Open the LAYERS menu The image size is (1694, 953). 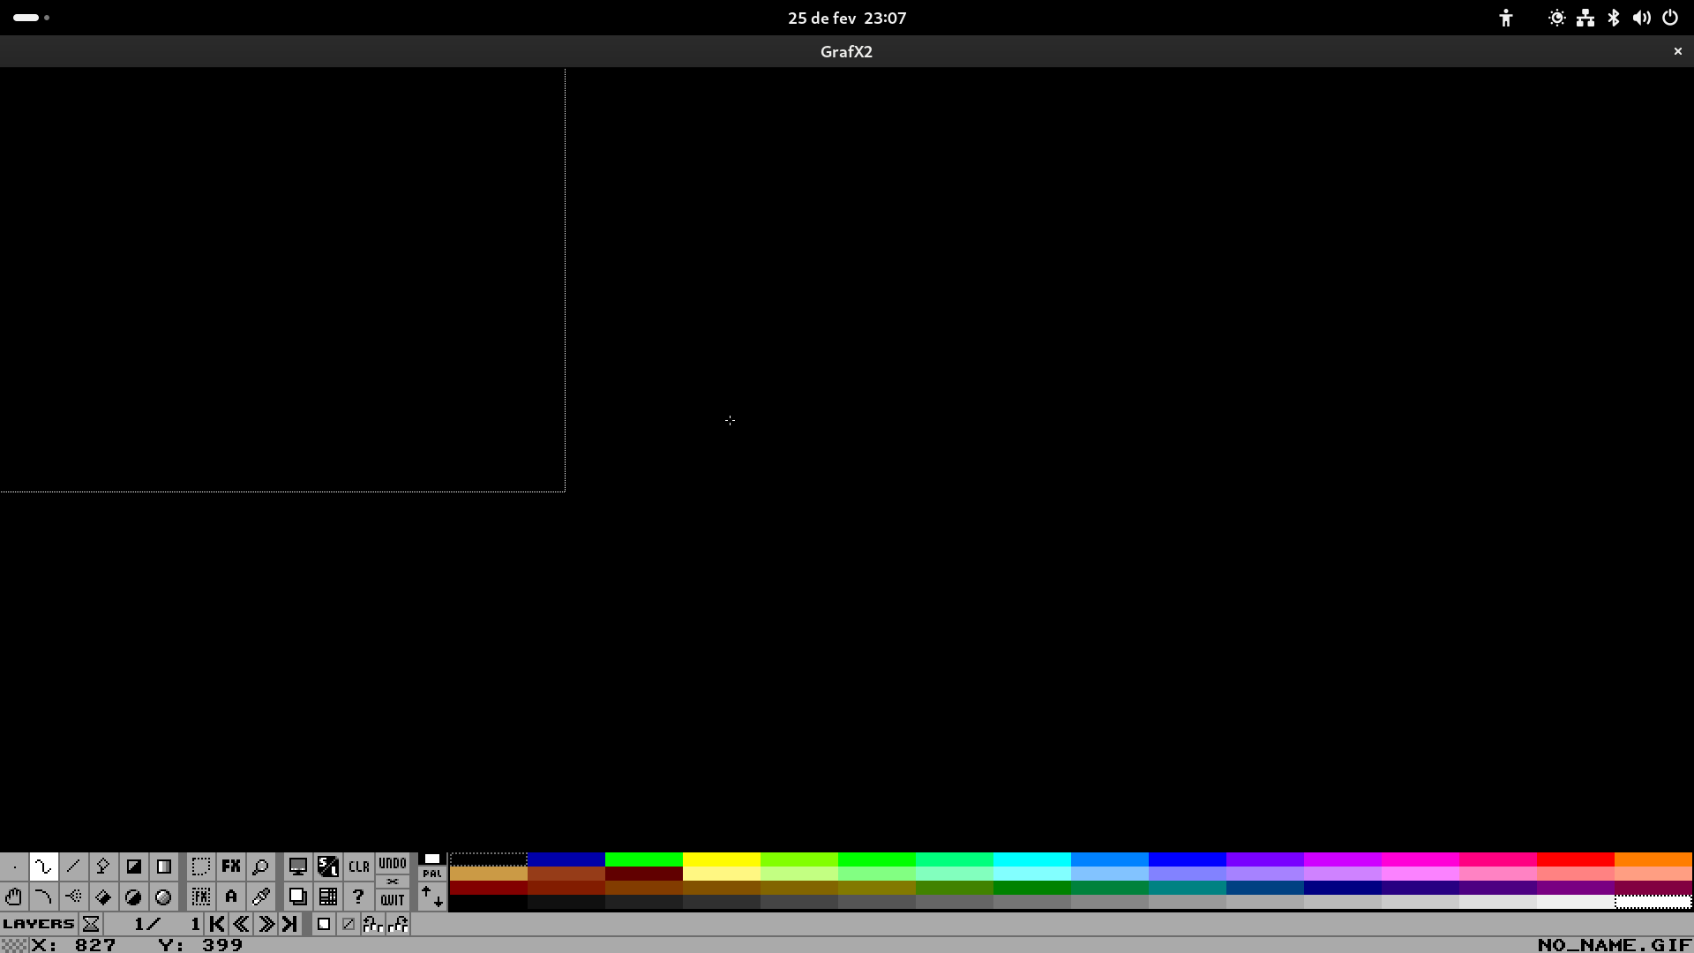(x=39, y=924)
